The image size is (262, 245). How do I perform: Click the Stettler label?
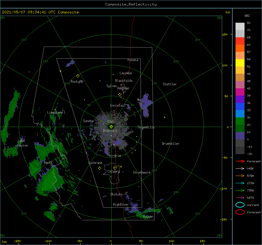tap(170, 84)
